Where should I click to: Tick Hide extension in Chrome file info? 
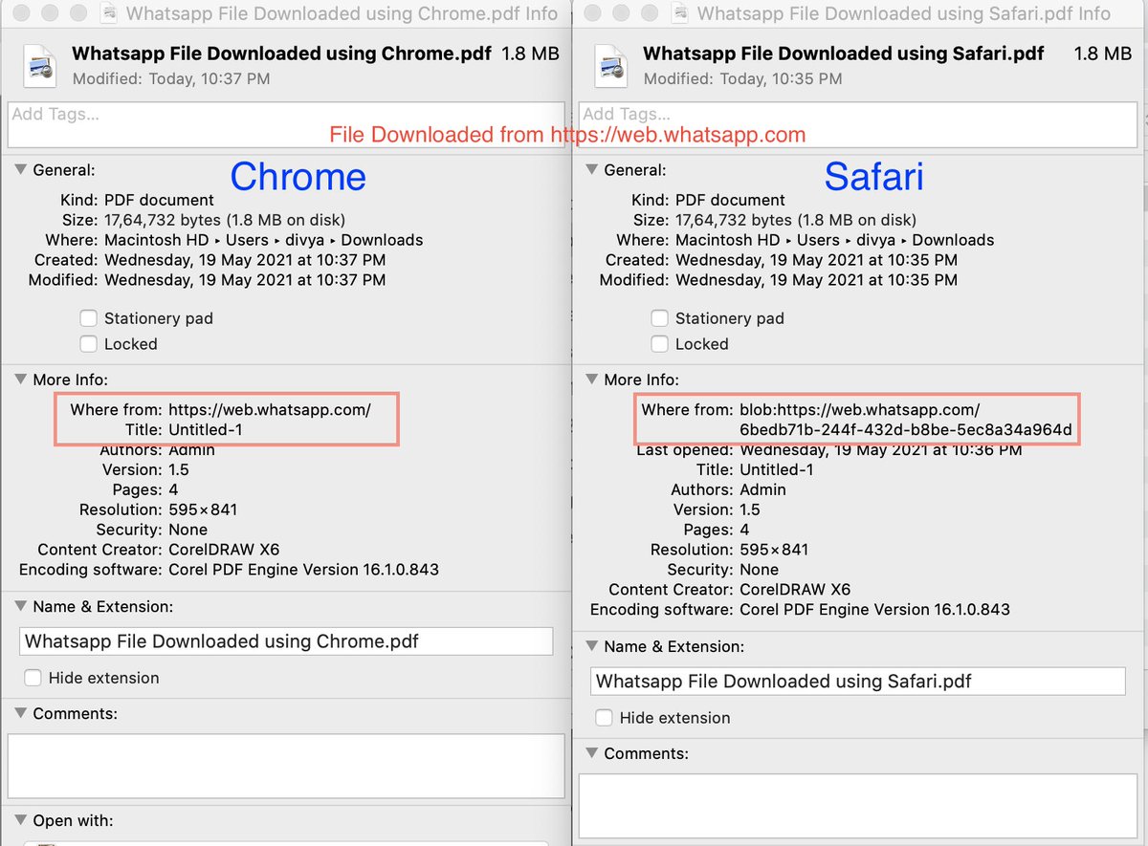[33, 678]
